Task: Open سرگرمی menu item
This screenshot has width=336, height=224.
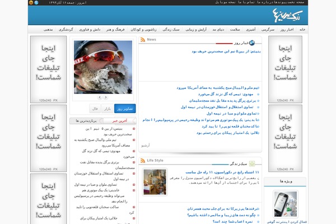Action: coord(268,30)
